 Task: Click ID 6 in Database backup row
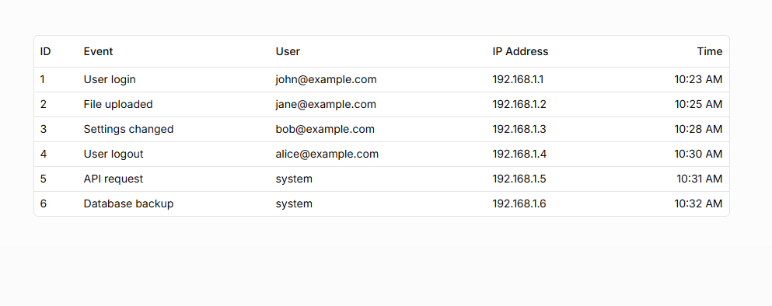(x=44, y=203)
